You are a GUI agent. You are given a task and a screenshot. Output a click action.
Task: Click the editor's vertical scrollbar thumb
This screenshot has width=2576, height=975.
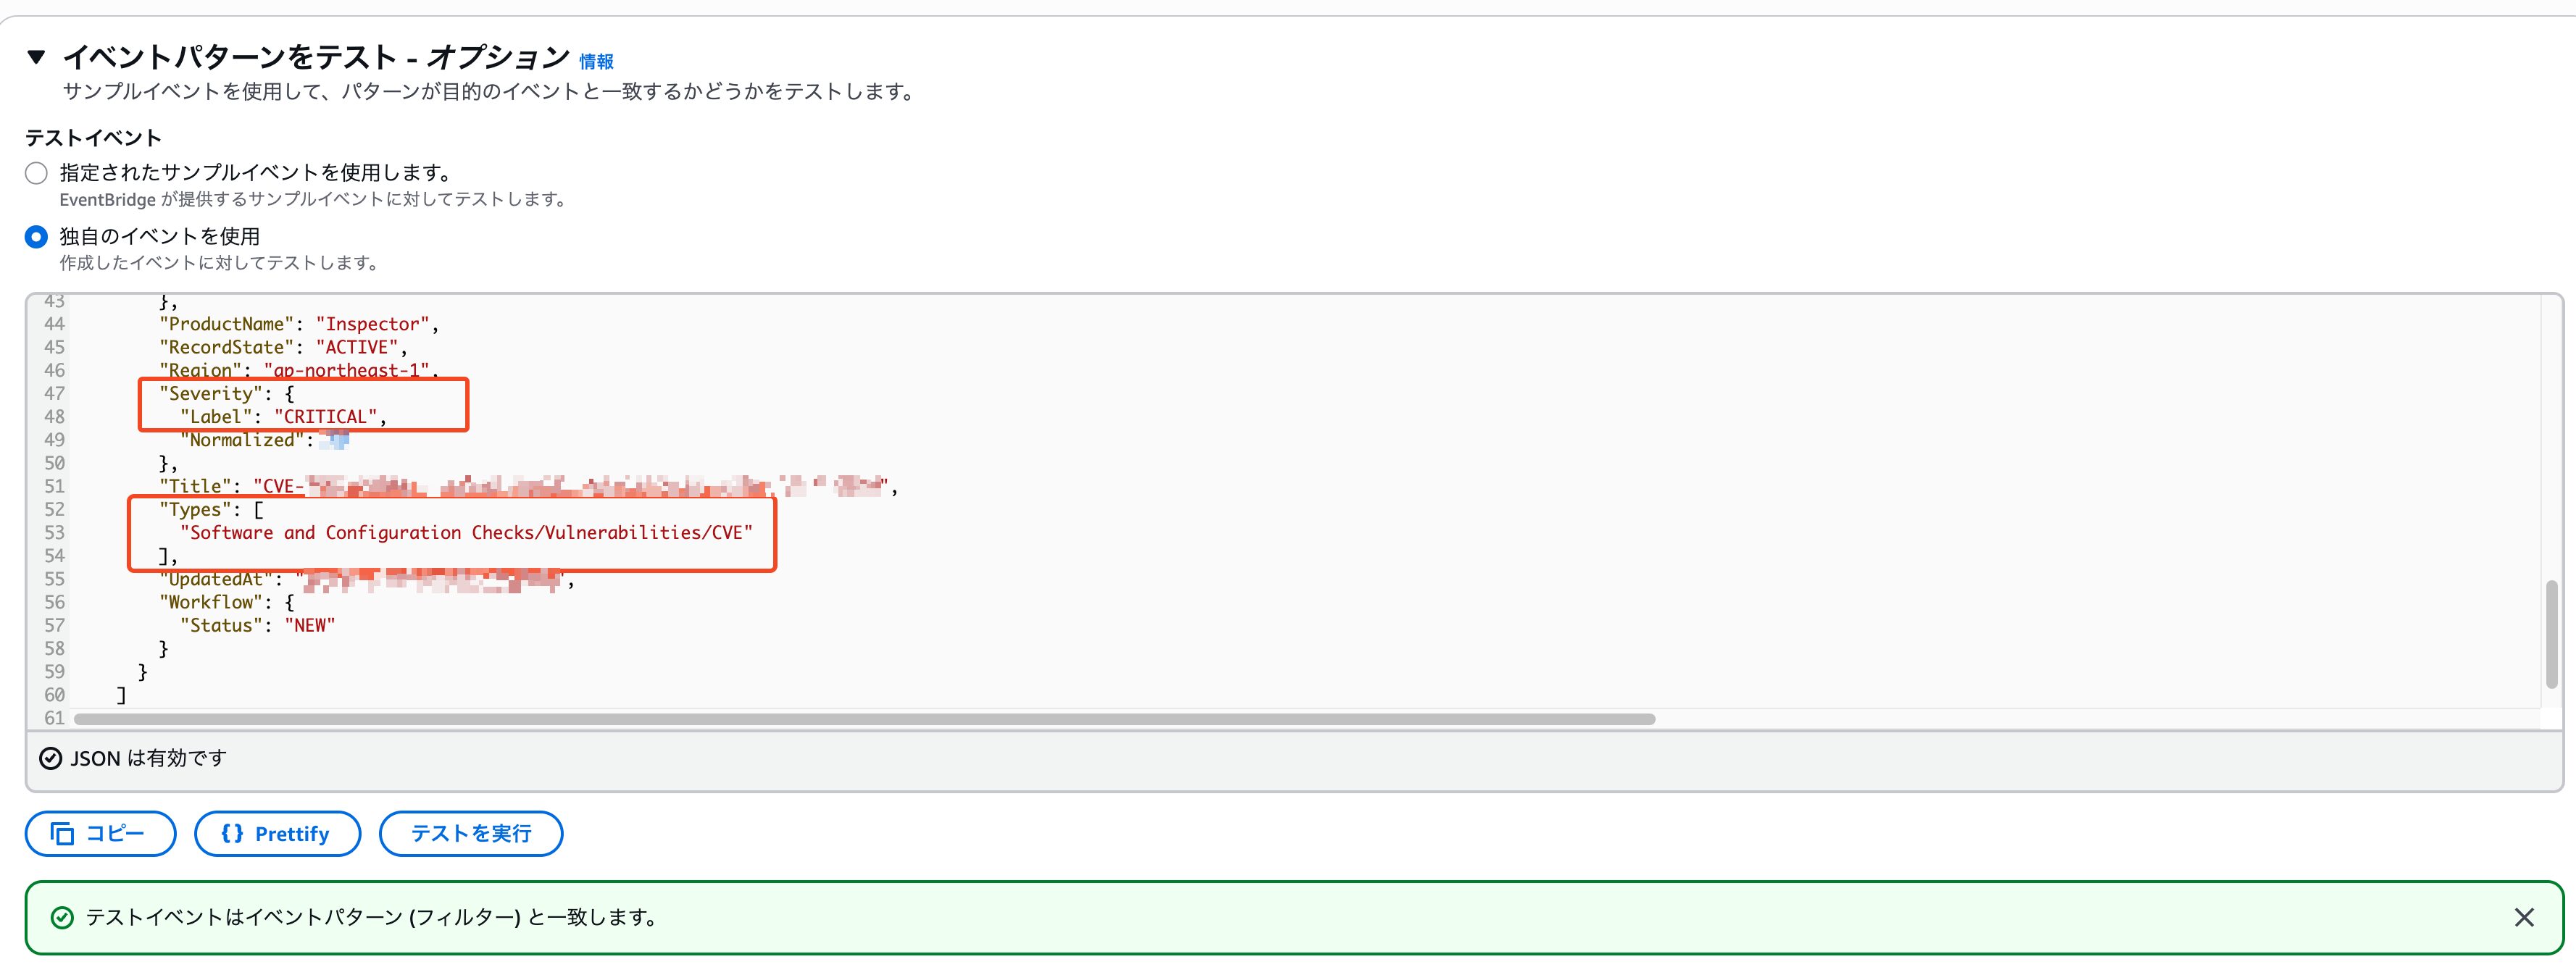[x=2551, y=634]
